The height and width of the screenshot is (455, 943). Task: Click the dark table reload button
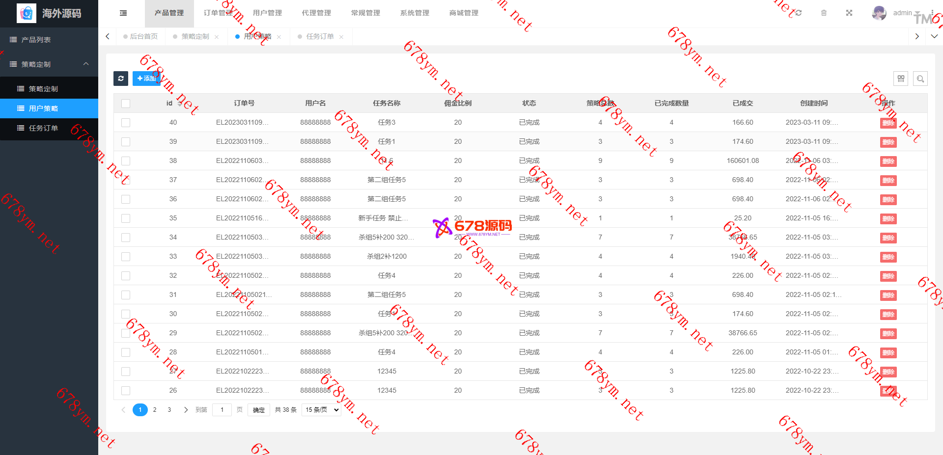121,79
